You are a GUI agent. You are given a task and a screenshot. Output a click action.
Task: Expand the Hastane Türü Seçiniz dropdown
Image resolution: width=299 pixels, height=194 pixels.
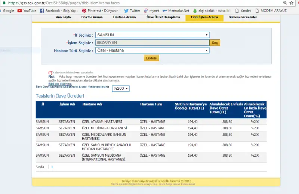pyautogui.click(x=152, y=50)
